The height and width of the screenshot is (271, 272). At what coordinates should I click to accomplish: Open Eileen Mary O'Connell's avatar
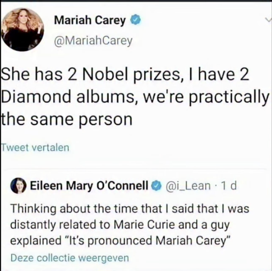(18, 185)
